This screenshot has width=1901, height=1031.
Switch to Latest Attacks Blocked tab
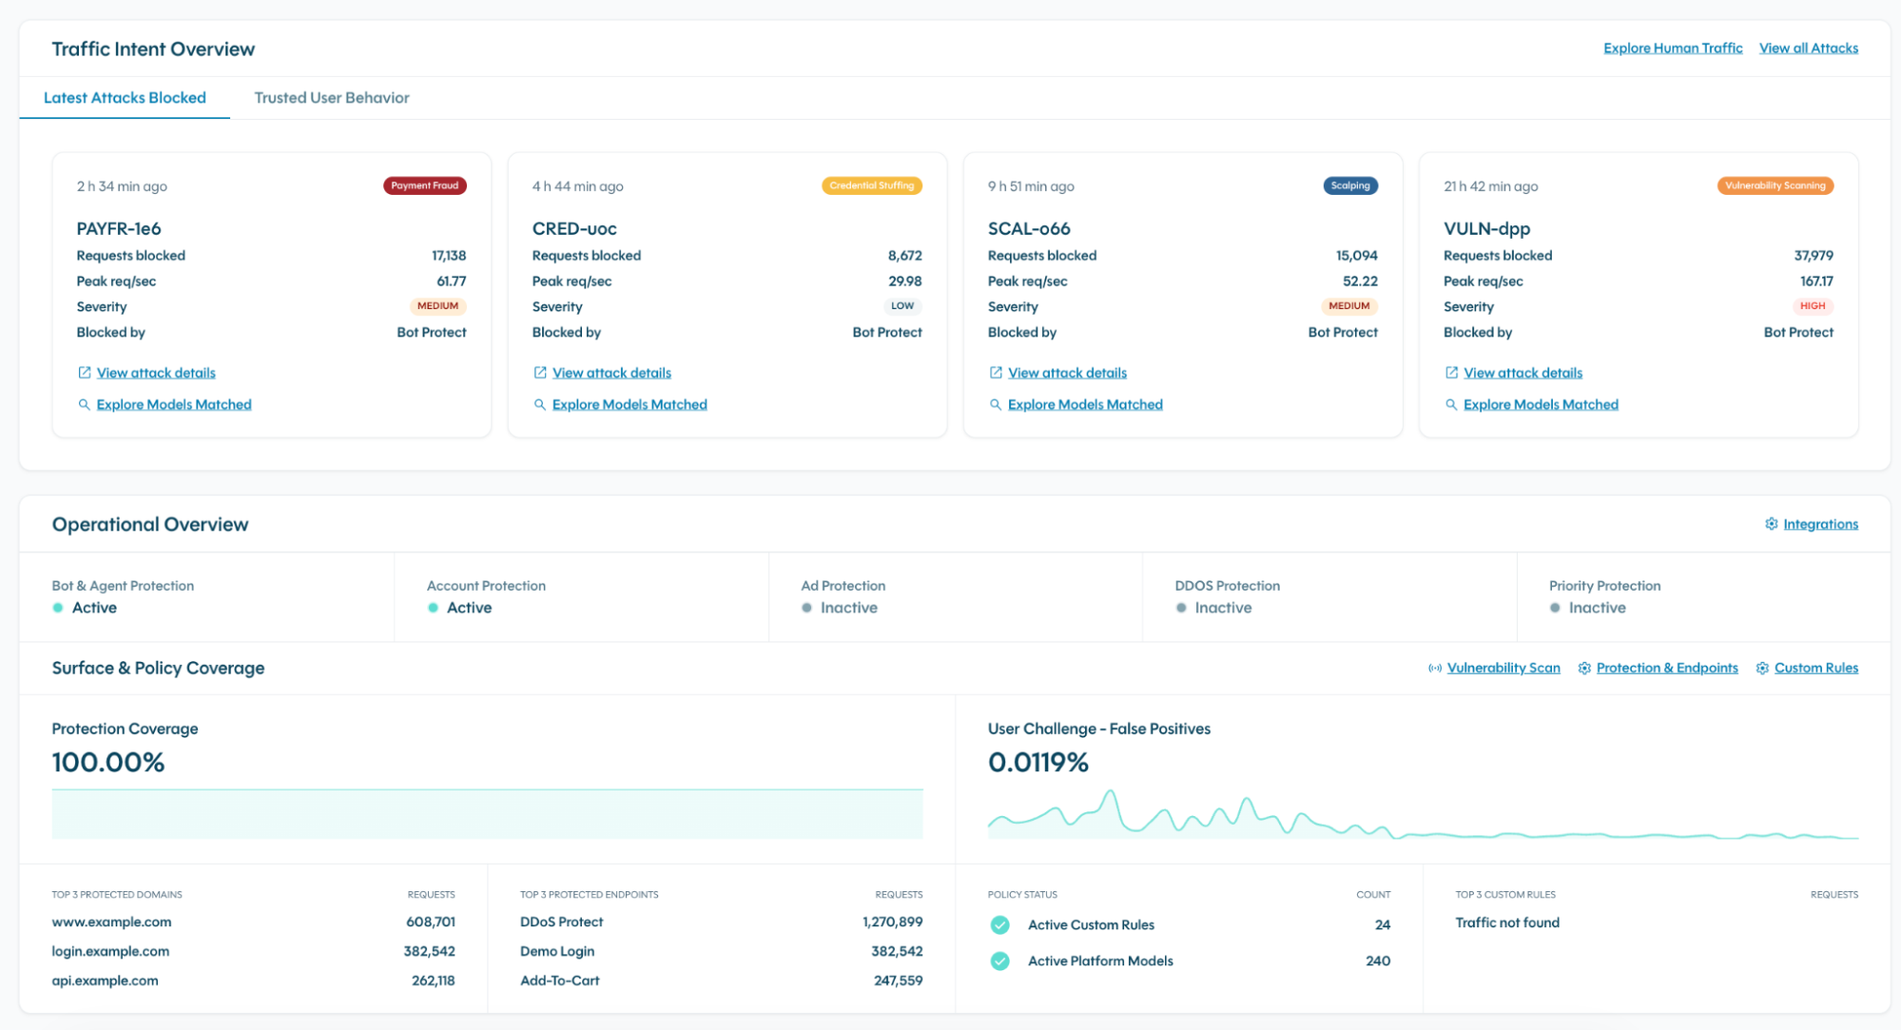tap(125, 98)
